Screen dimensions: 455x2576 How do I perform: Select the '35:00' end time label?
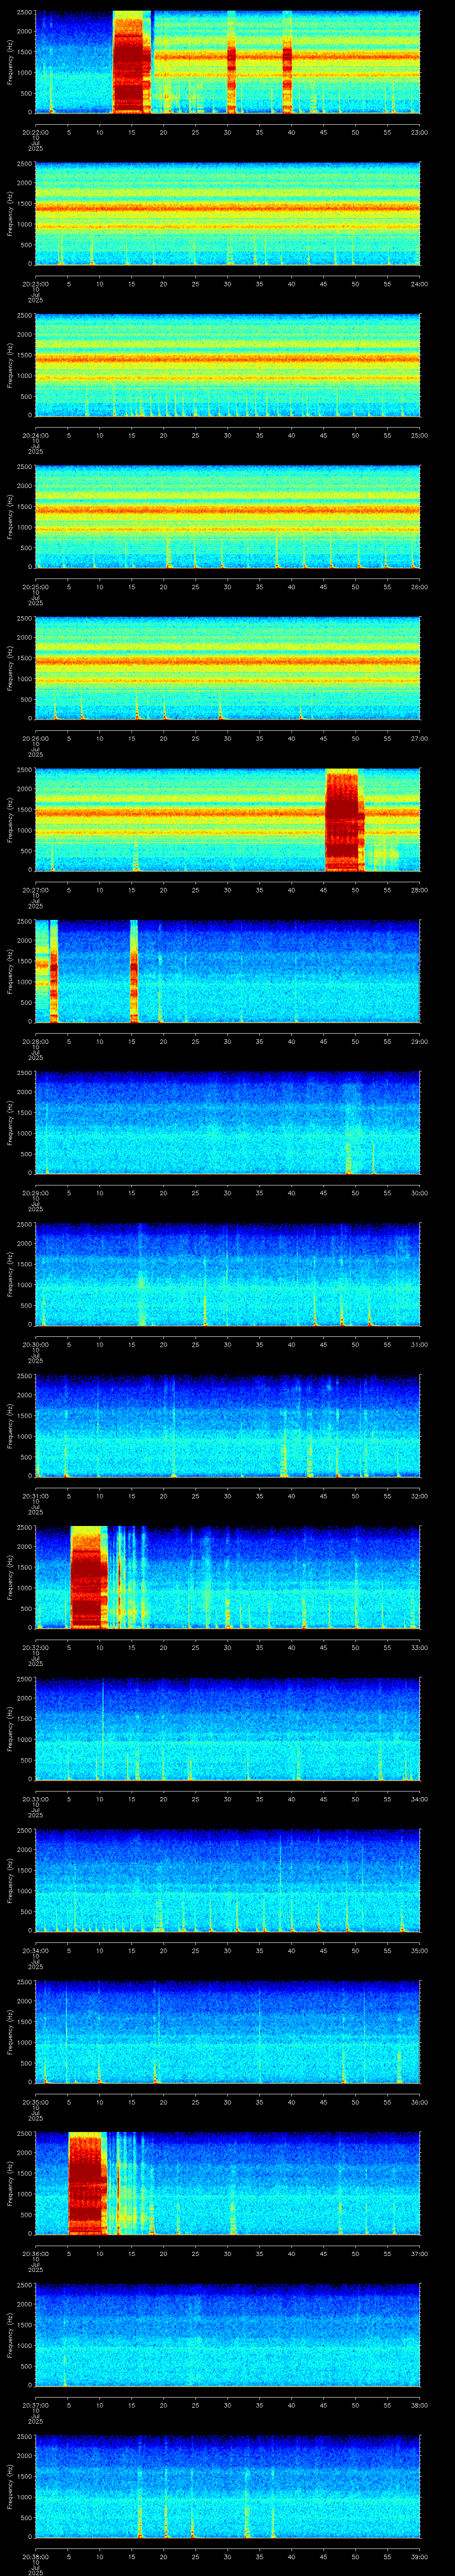[x=420, y=1950]
